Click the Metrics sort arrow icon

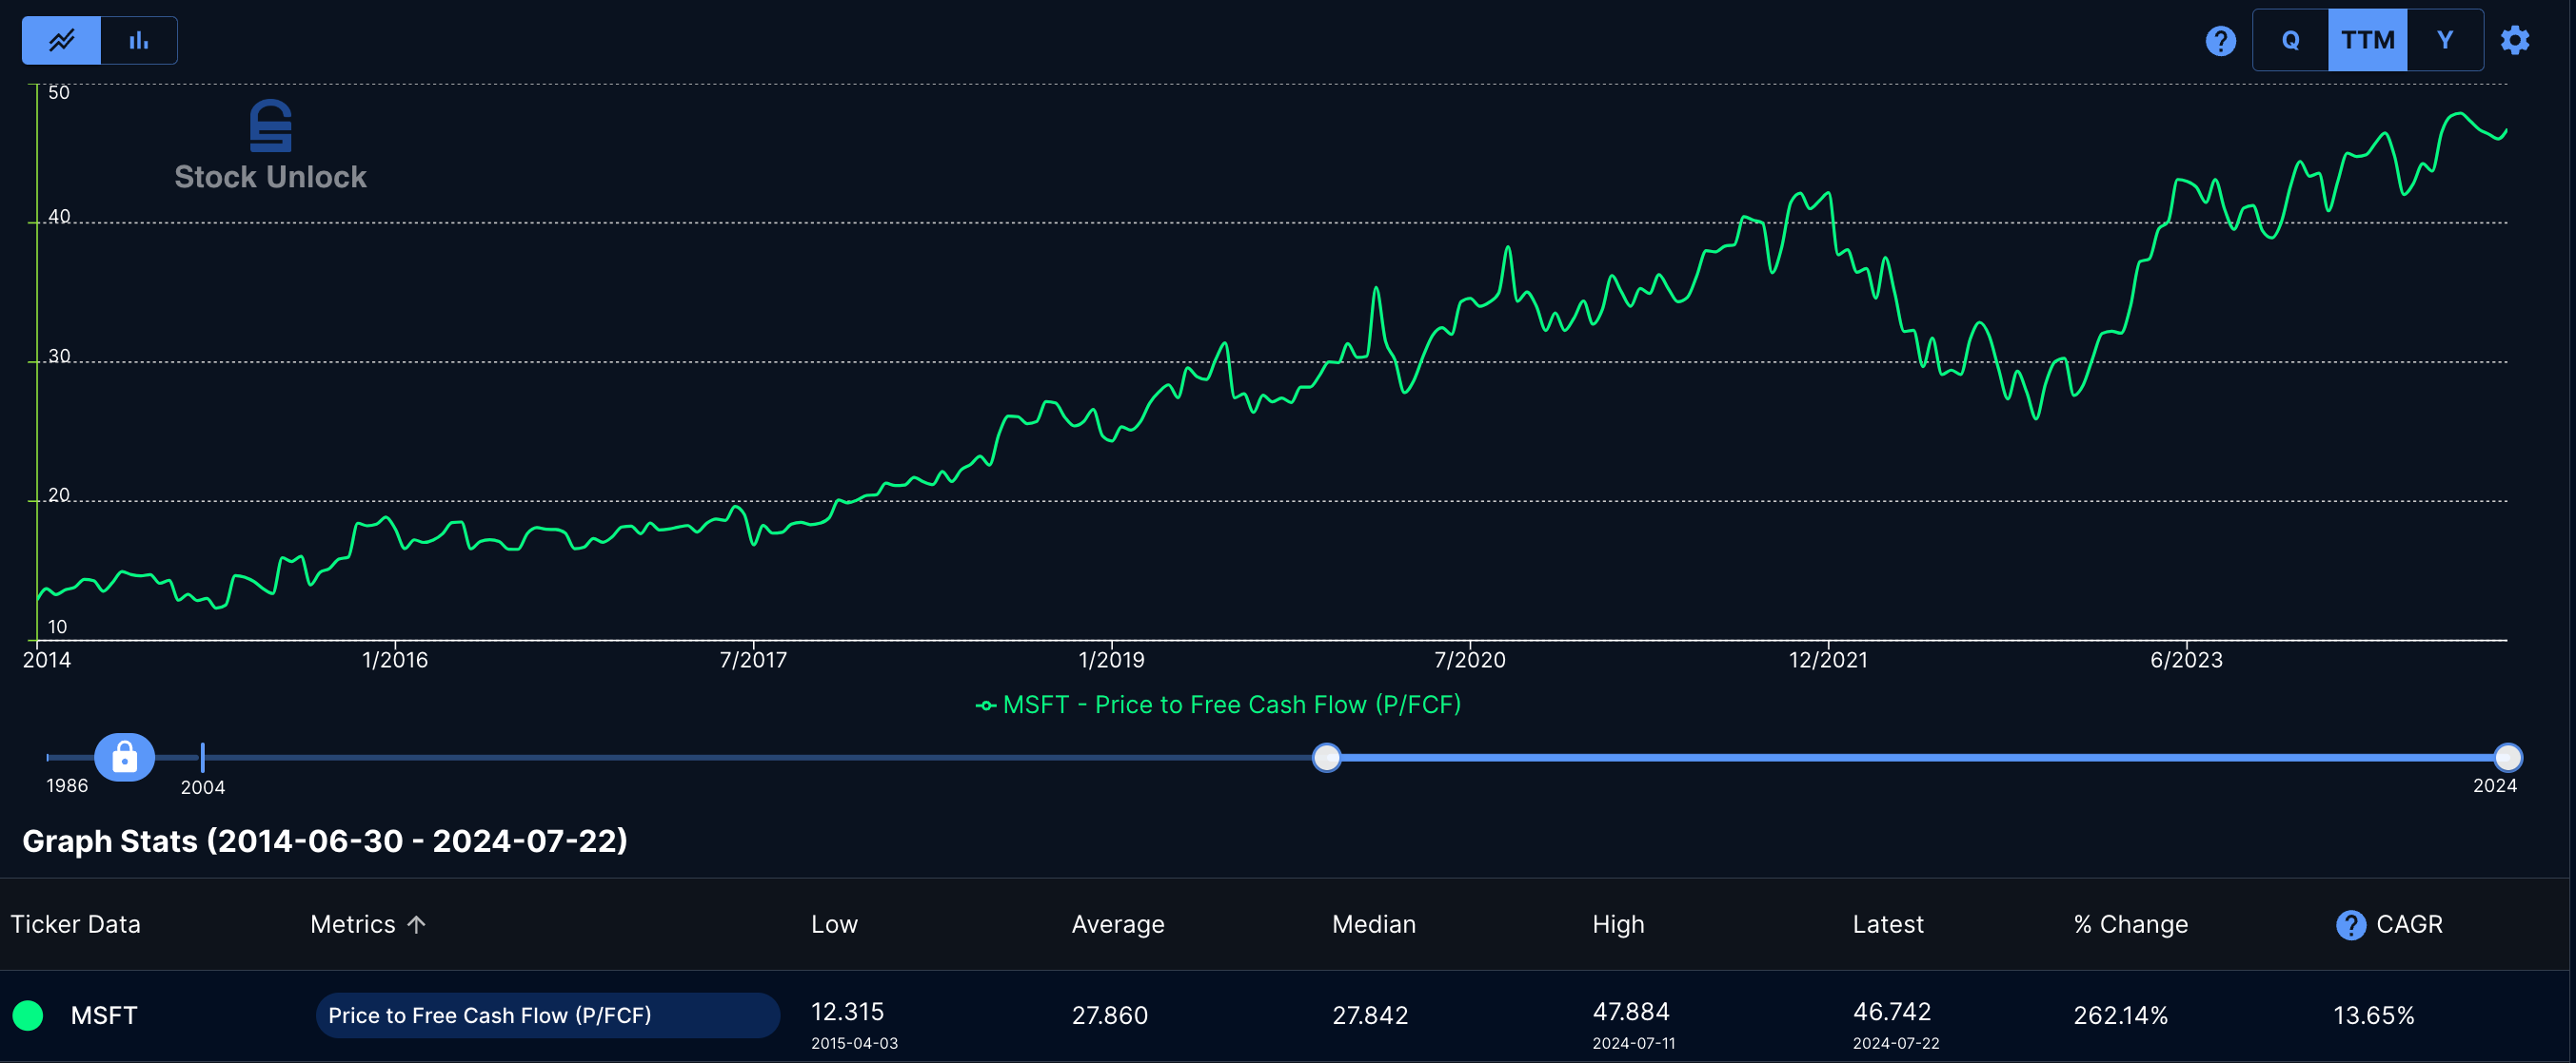(x=417, y=924)
